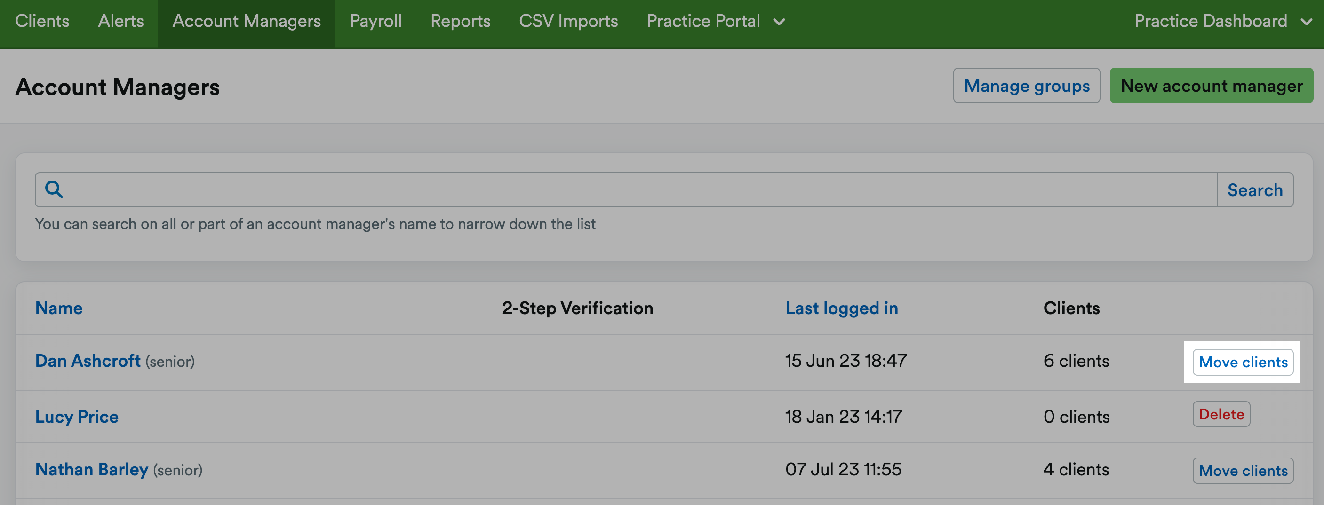Click the Search button

click(1255, 189)
